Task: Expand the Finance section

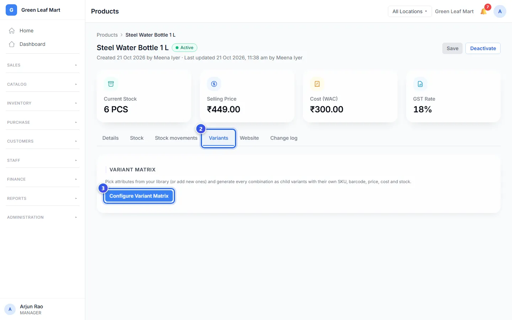Action: point(42,179)
